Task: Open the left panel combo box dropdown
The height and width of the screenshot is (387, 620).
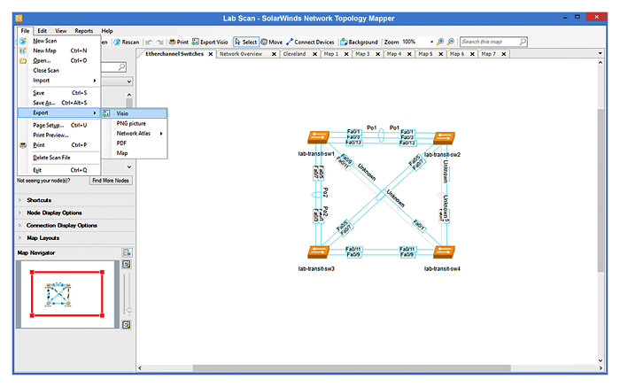Action: [x=129, y=81]
